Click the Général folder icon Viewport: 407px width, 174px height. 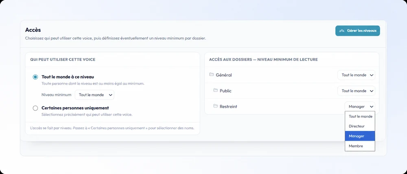pyautogui.click(x=211, y=75)
